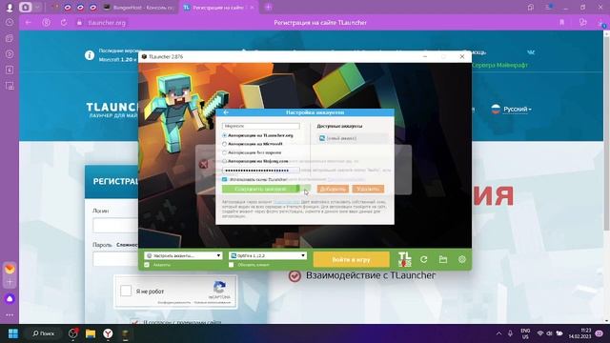This screenshot has width=610, height=343.
Task: Click the bookmark icon in browser toolbar
Action: (561, 23)
